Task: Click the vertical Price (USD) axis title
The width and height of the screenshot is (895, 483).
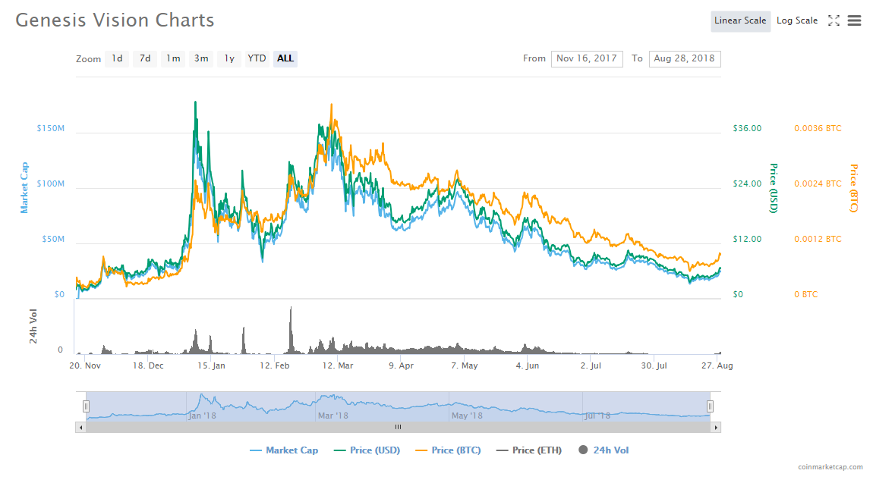Action: [774, 188]
